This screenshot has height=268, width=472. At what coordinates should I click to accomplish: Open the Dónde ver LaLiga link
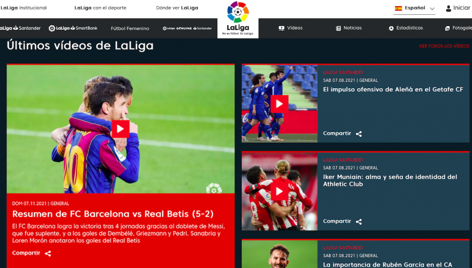tap(177, 8)
